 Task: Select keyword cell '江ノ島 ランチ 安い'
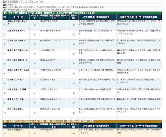[18, 83]
